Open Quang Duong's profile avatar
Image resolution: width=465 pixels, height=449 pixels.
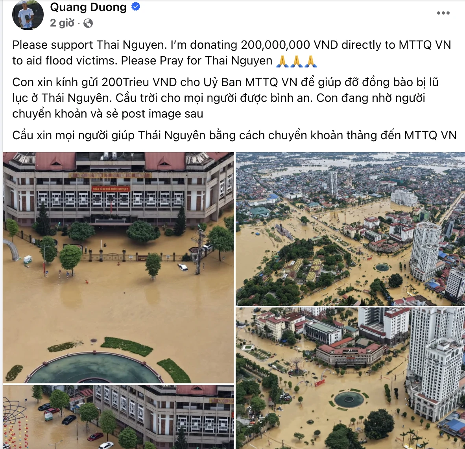[28, 15]
